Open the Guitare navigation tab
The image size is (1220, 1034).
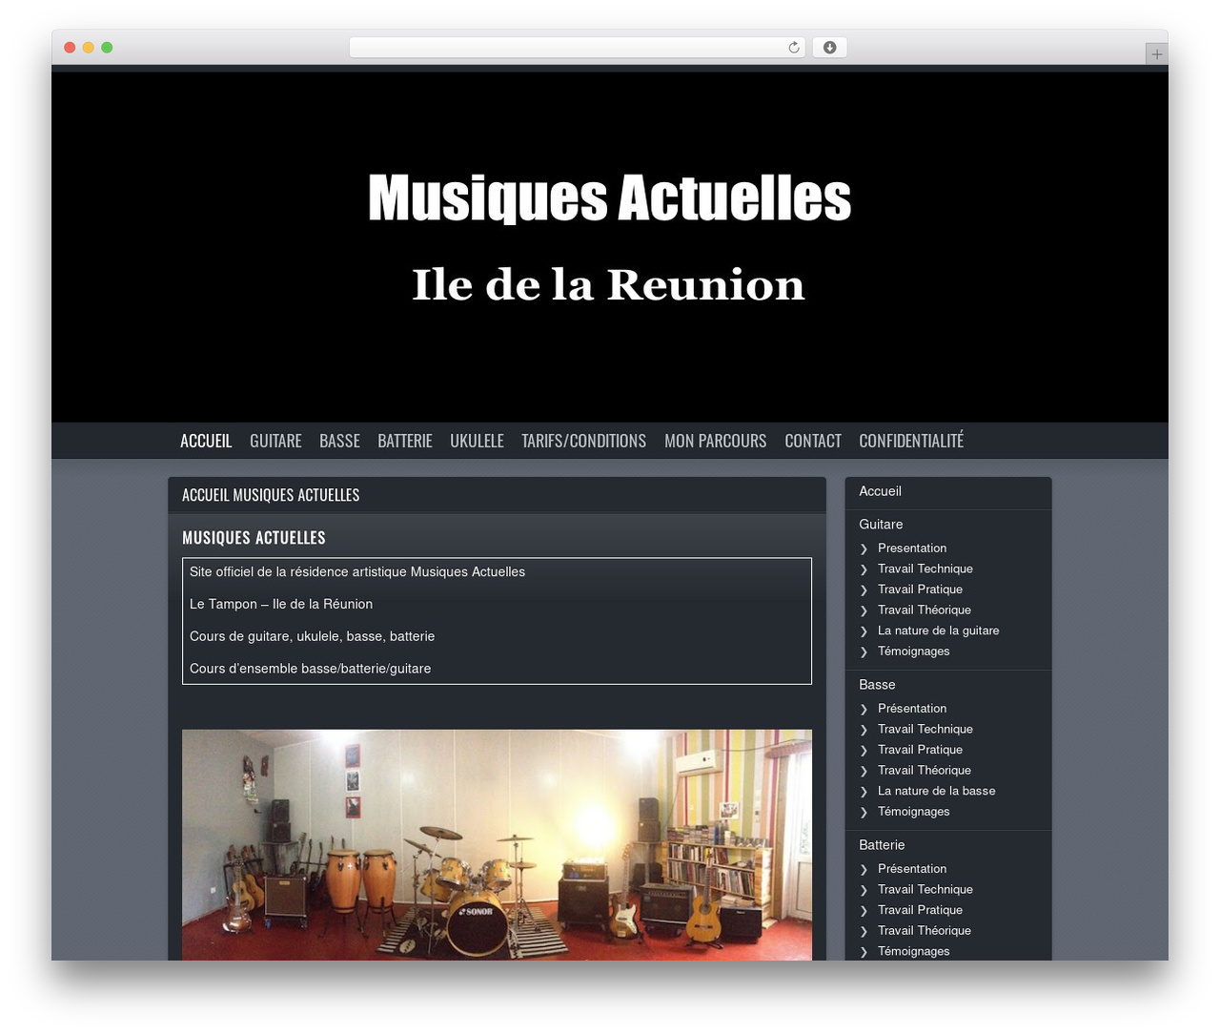point(275,441)
